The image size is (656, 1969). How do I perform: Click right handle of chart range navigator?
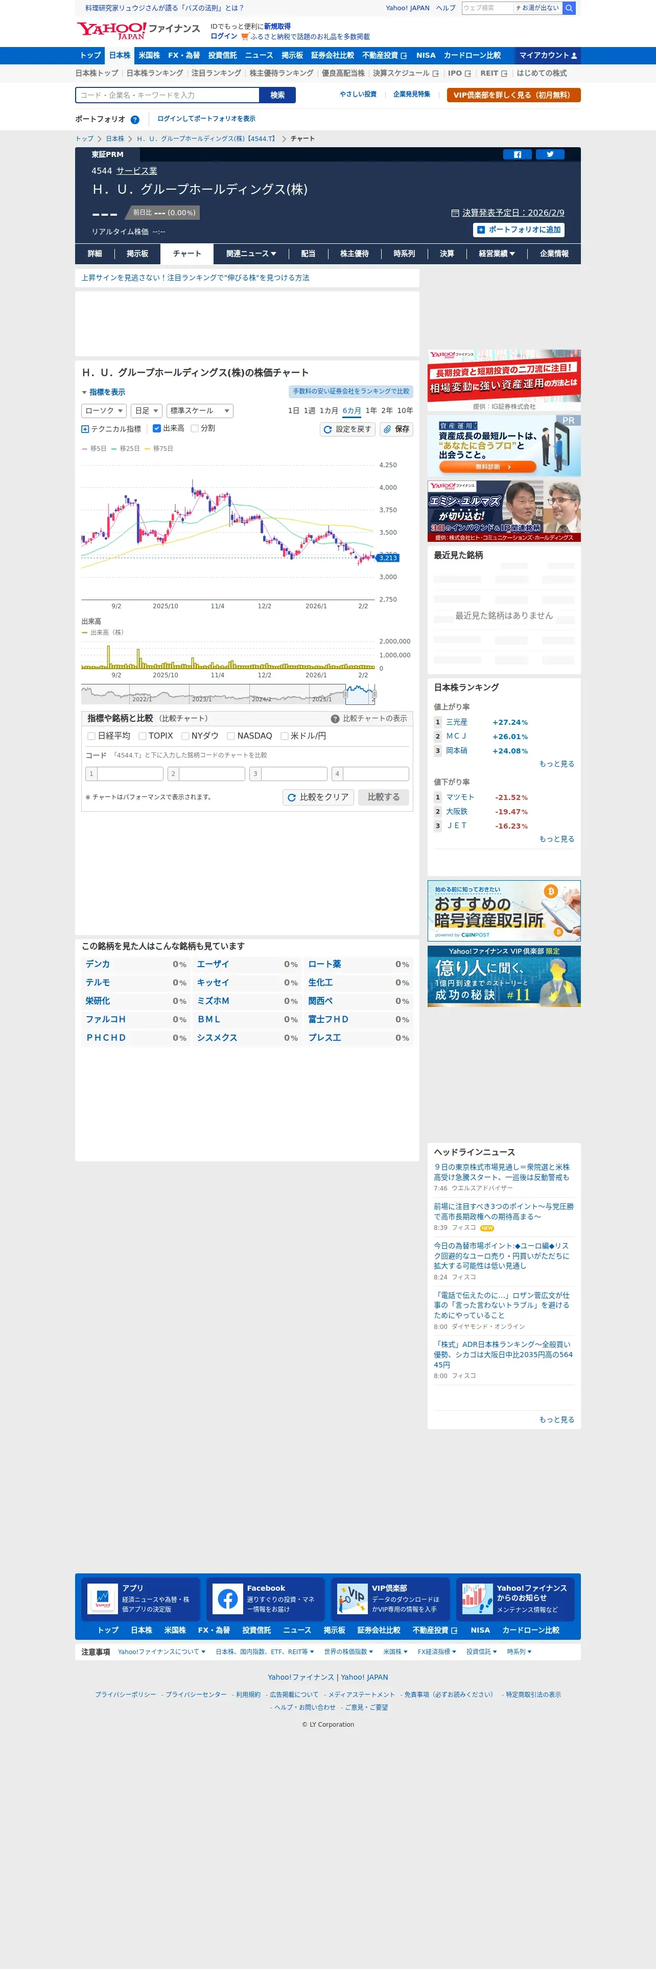pos(374,695)
